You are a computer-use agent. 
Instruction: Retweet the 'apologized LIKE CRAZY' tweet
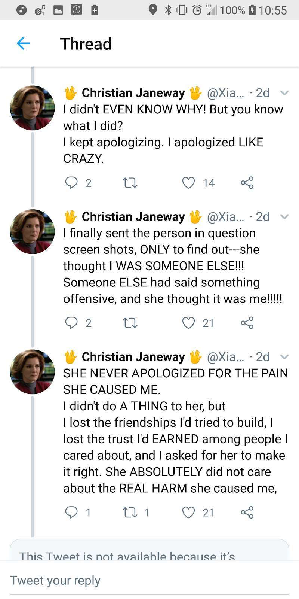(x=130, y=183)
